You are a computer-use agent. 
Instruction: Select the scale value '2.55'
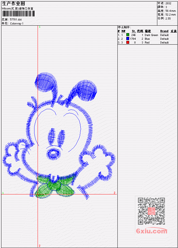(168, 18)
